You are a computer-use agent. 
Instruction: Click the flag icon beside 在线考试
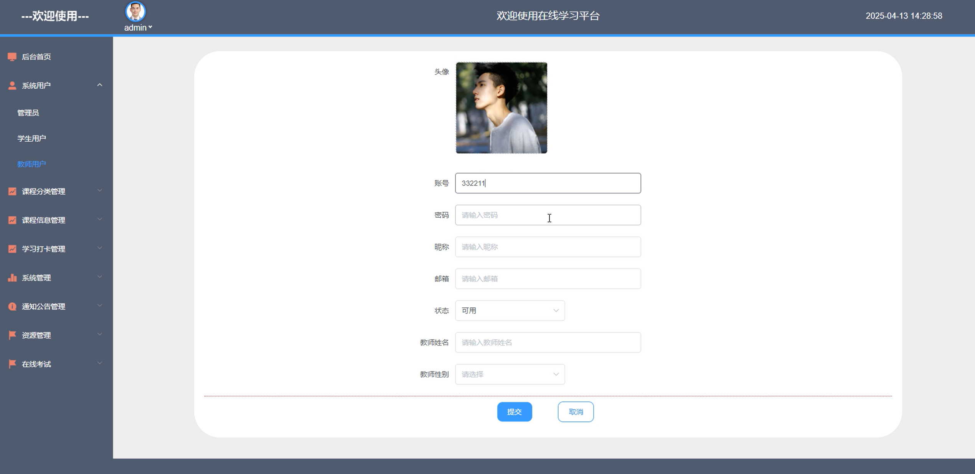[12, 364]
